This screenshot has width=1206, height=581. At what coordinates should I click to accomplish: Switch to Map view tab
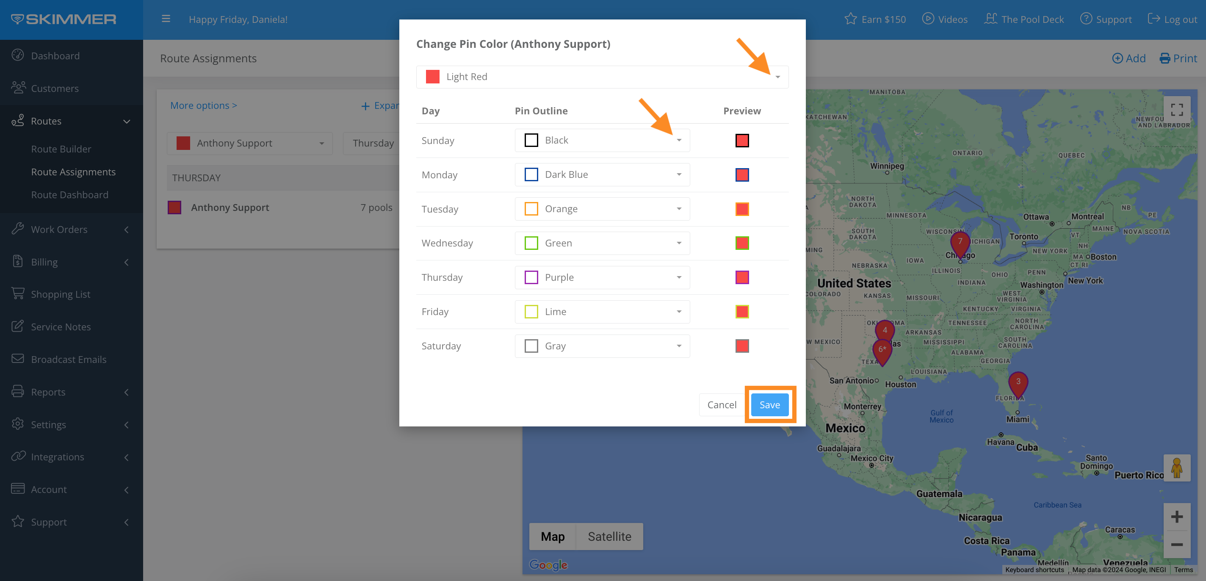click(x=553, y=537)
